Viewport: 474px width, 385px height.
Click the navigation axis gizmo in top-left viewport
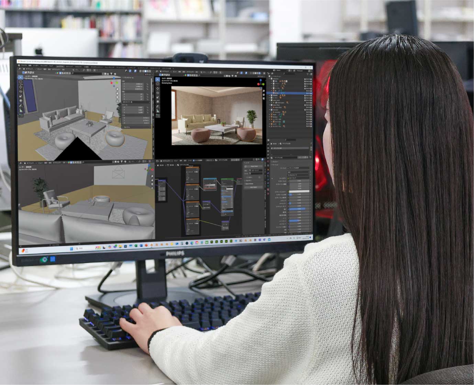click(114, 82)
